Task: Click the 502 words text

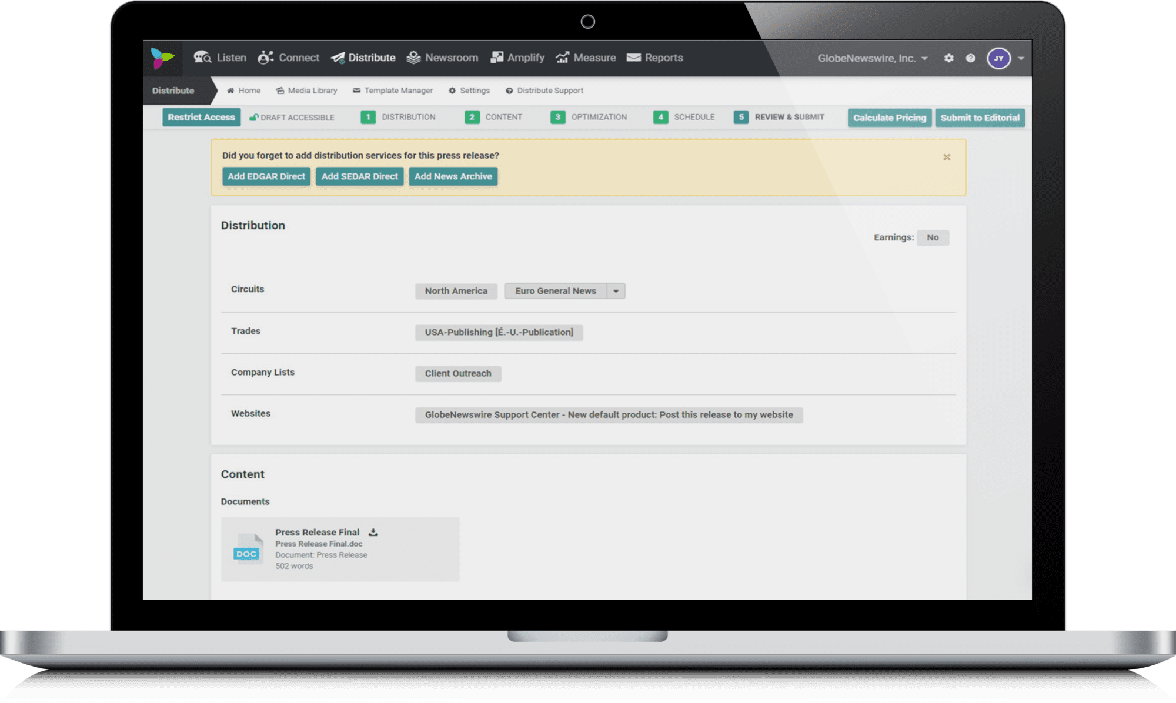Action: click(x=294, y=566)
